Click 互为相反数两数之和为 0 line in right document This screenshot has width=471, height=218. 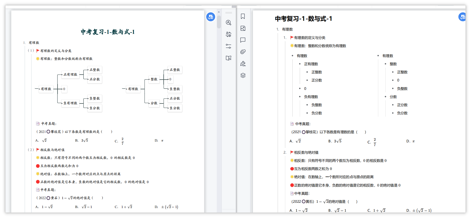tap(311, 169)
